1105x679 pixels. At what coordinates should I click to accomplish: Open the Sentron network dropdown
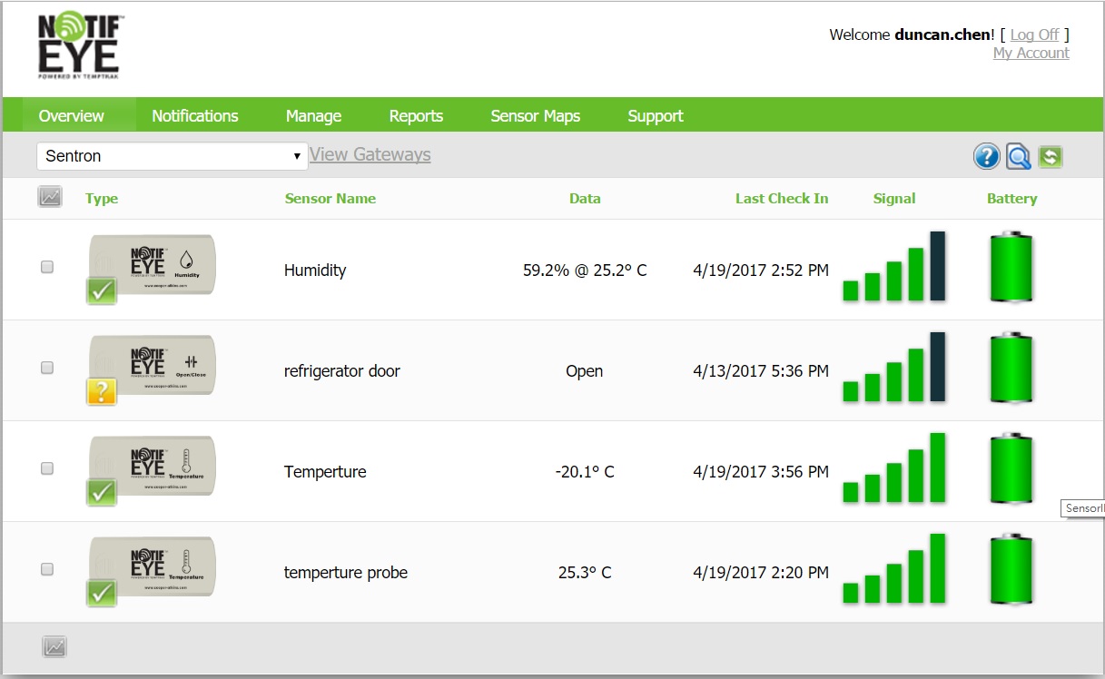pos(172,156)
